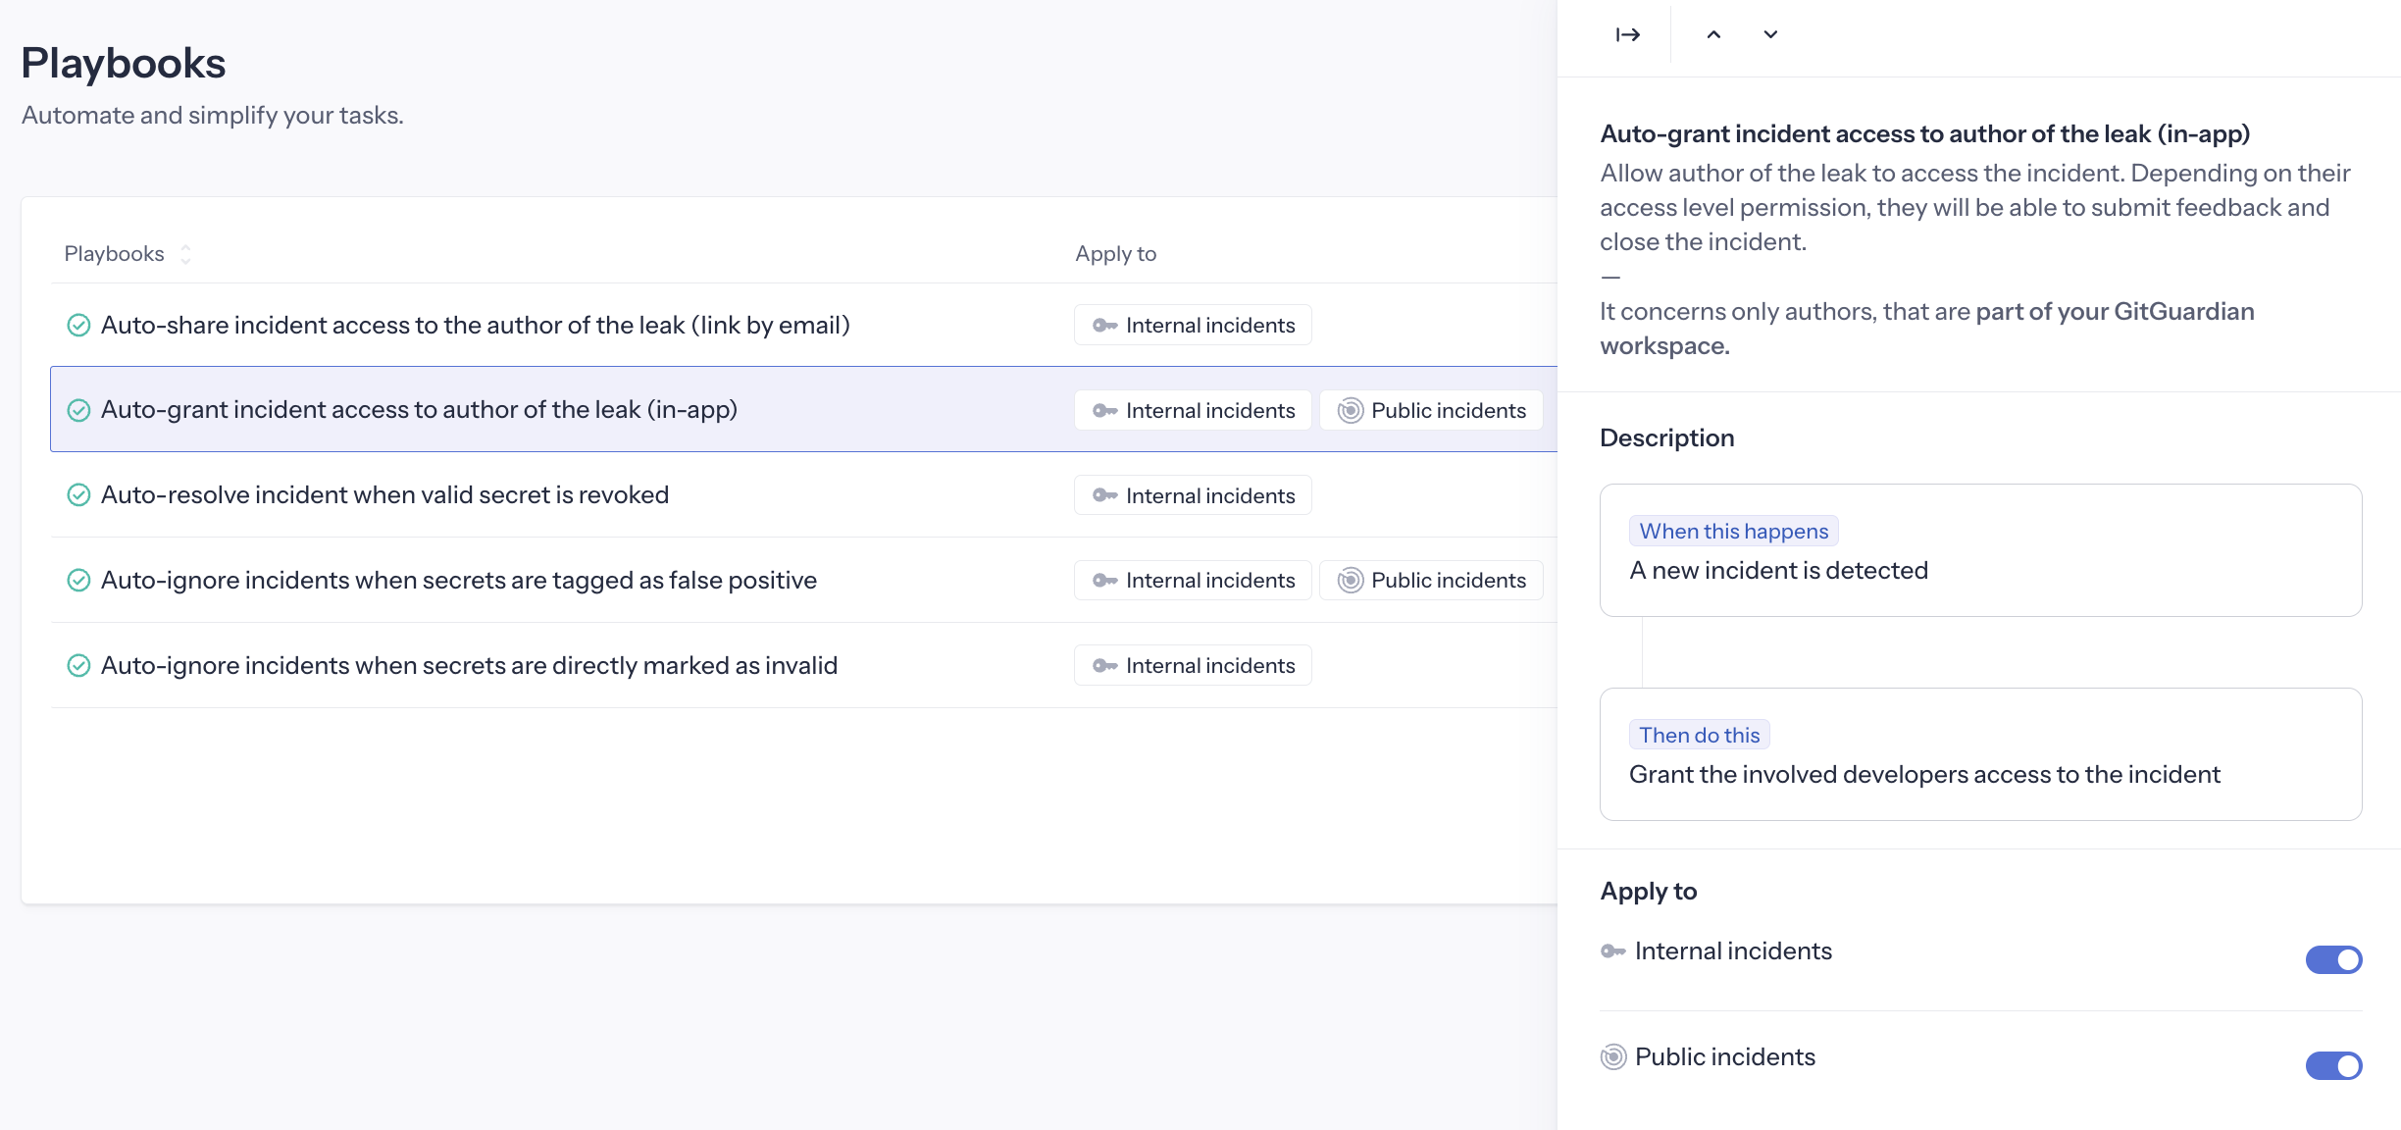Click the key icon on Internal incidents badge

tap(1105, 410)
